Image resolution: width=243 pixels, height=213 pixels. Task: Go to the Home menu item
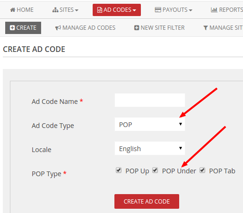(22, 10)
